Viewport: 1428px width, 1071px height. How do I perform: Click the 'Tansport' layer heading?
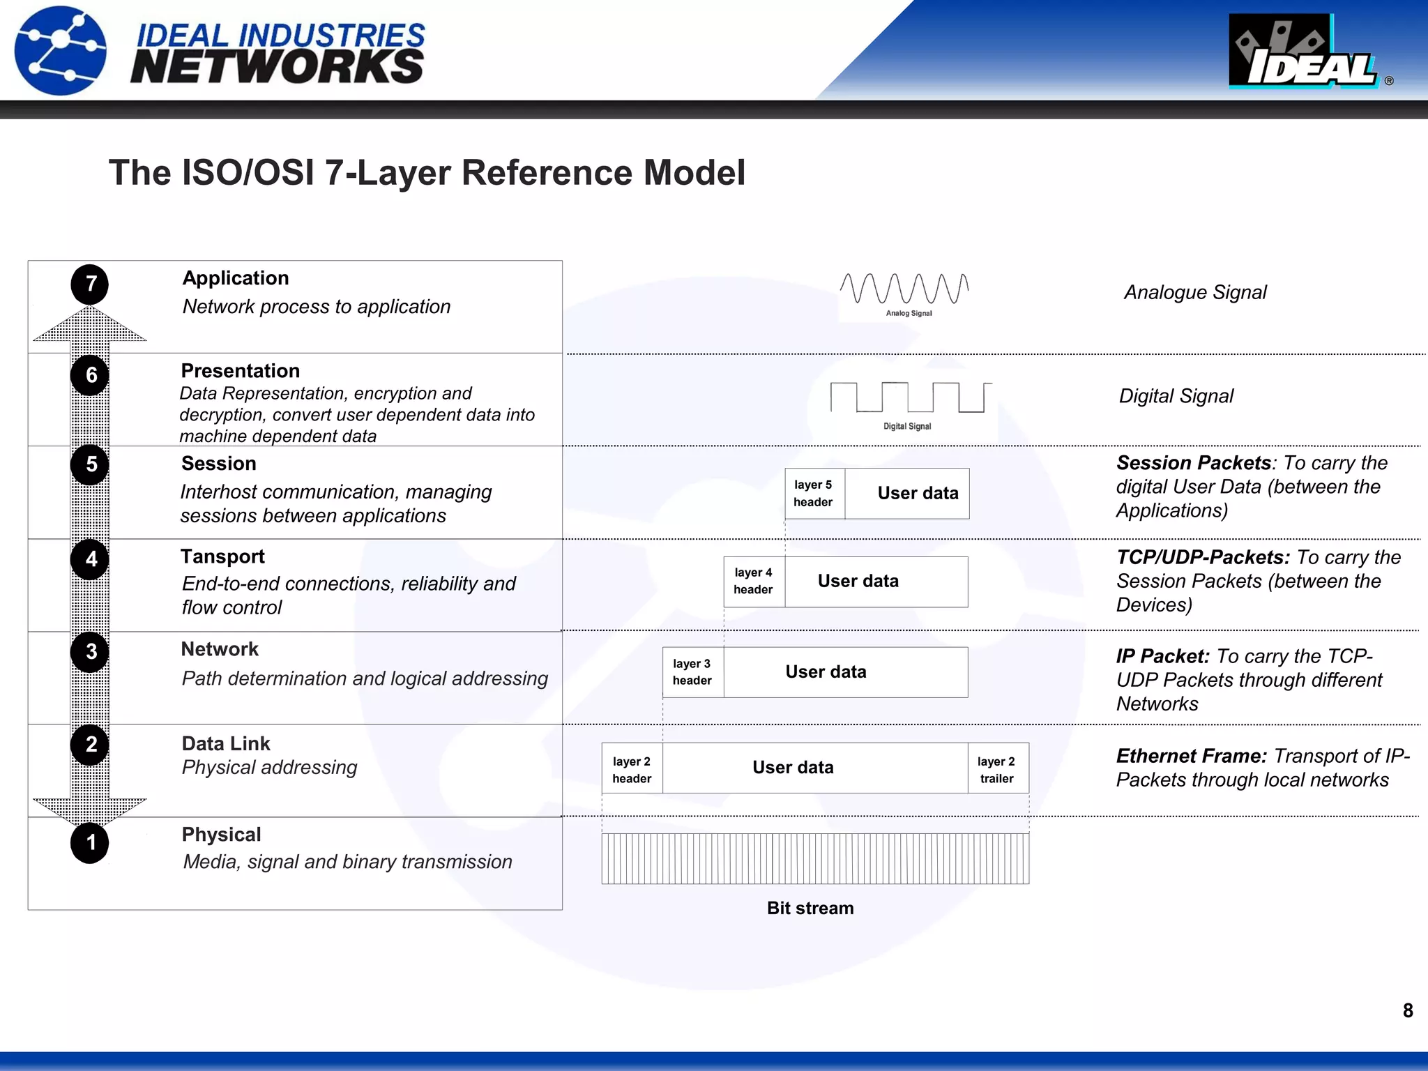point(223,556)
